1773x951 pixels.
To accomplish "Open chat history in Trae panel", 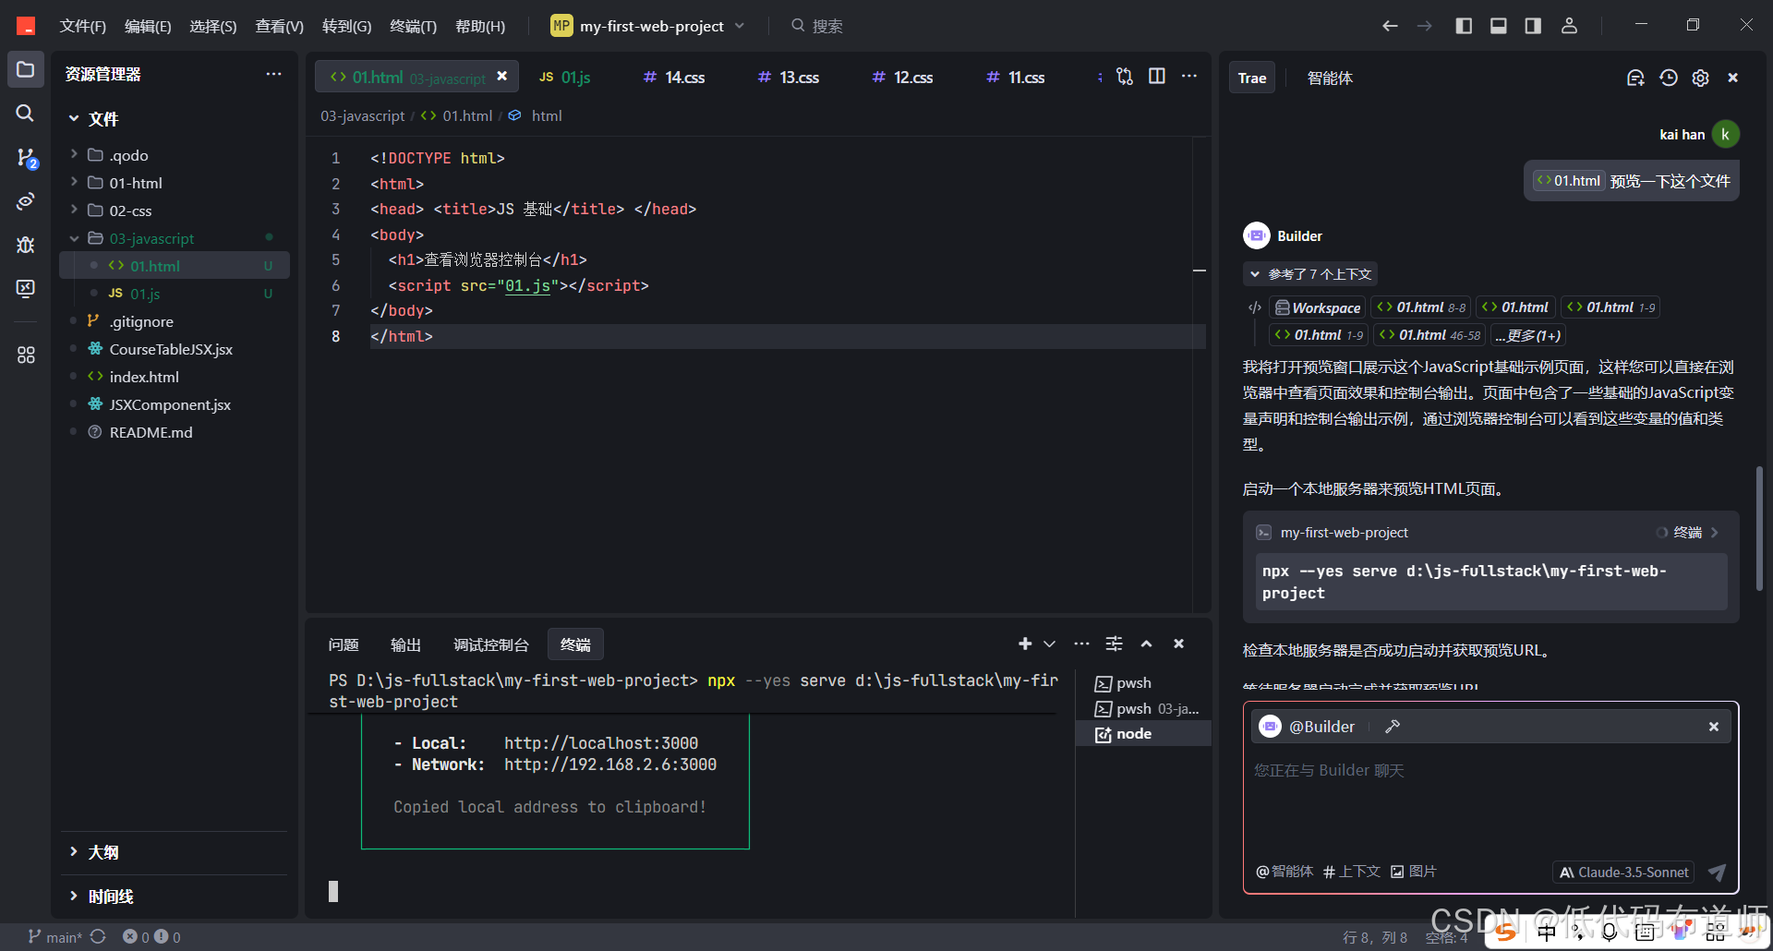I will pos(1668,78).
